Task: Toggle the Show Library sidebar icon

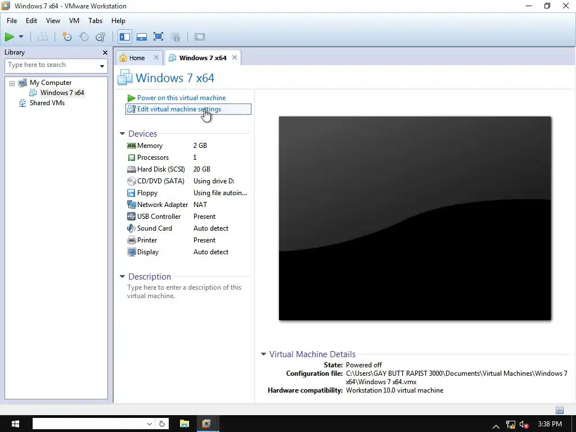Action: click(125, 37)
